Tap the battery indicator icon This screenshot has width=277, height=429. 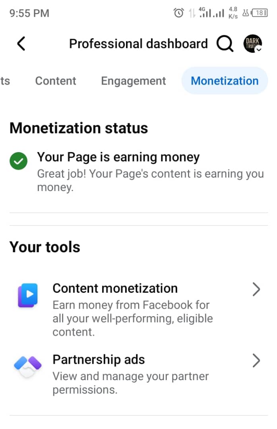pyautogui.click(x=260, y=13)
